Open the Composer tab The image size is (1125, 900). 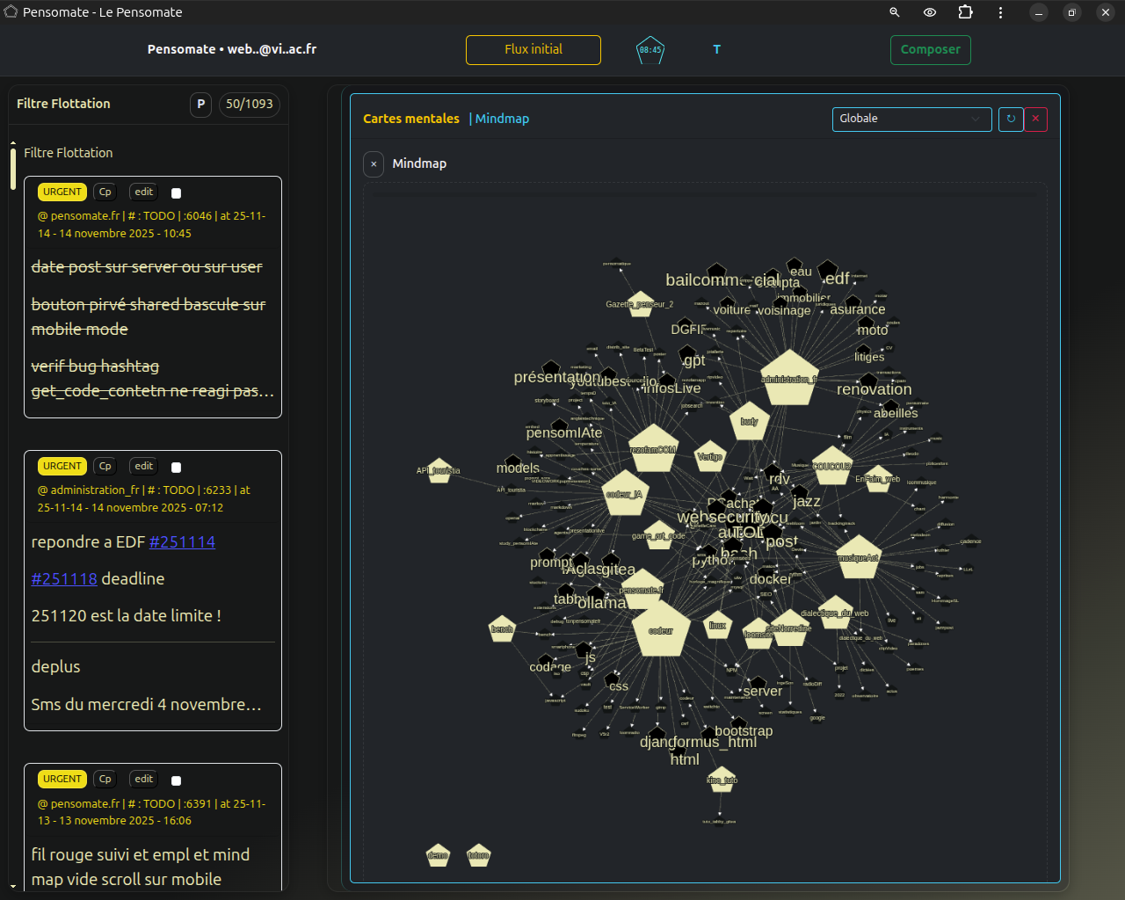click(930, 50)
